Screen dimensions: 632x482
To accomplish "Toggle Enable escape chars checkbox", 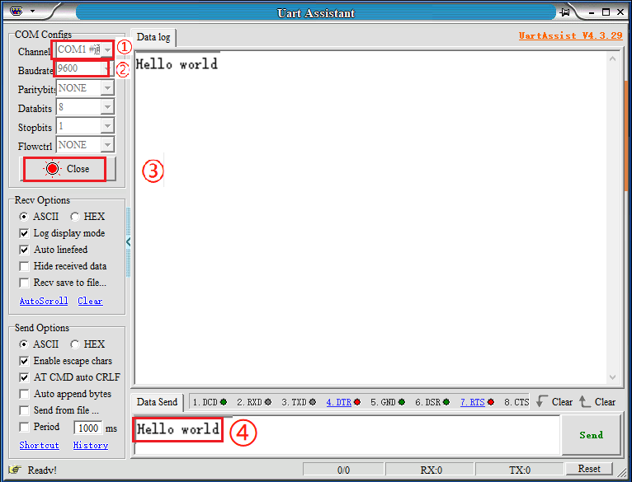I will coord(24,361).
